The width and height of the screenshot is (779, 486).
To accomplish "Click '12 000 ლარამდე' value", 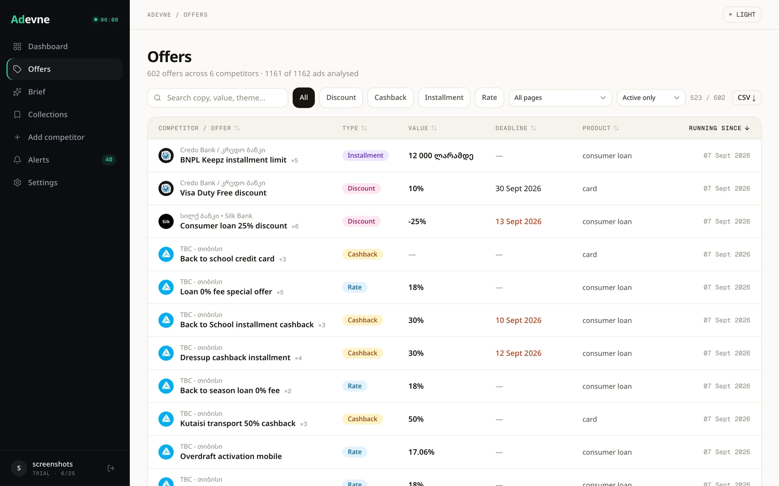I will (x=441, y=156).
